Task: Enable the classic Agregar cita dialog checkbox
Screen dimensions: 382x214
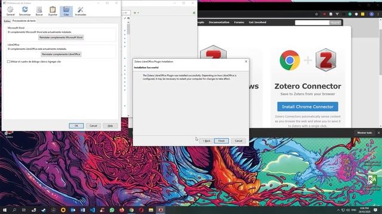Action: pos(8,62)
